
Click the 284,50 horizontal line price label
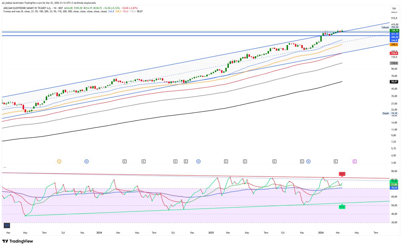394,37
